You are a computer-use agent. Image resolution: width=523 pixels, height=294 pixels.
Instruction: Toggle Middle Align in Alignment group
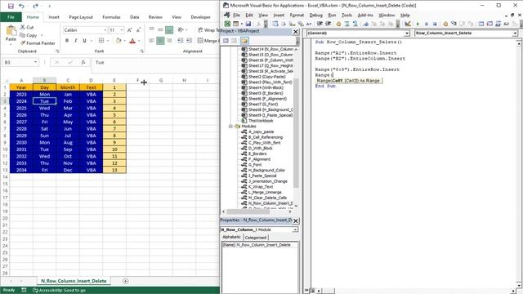click(160, 30)
